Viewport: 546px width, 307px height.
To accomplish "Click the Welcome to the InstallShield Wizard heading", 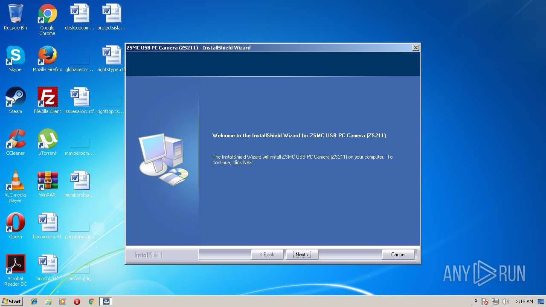I will 299,136.
